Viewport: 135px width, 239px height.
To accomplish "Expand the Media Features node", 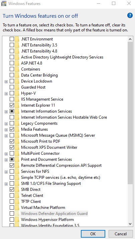I will (6, 130).
